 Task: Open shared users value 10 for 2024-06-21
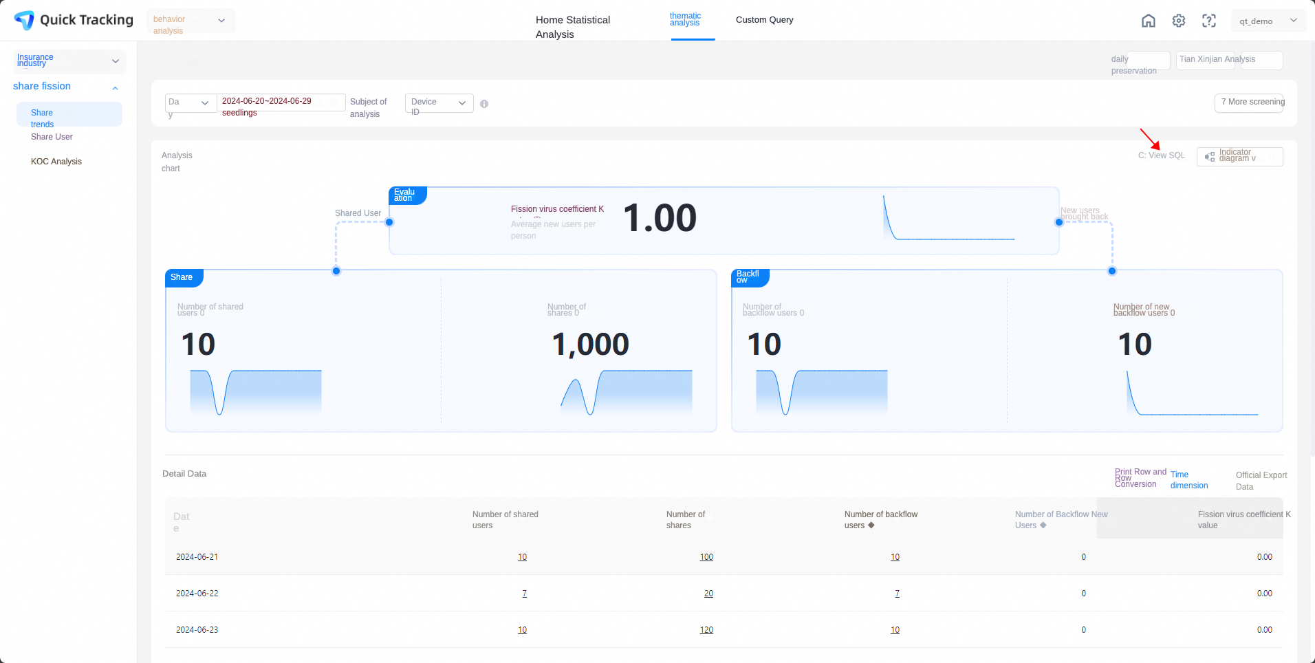coord(523,557)
